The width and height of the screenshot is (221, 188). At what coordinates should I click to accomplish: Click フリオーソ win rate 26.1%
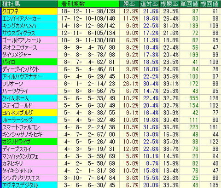[x=131, y=84]
